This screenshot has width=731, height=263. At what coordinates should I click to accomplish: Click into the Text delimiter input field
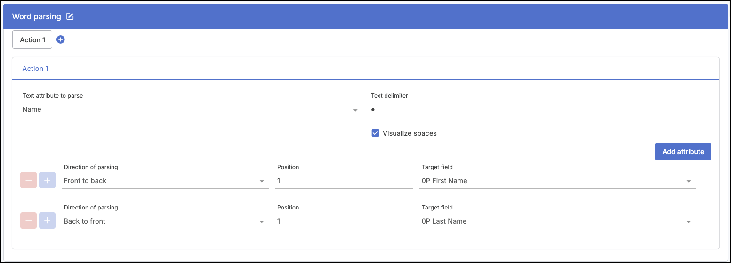click(541, 110)
